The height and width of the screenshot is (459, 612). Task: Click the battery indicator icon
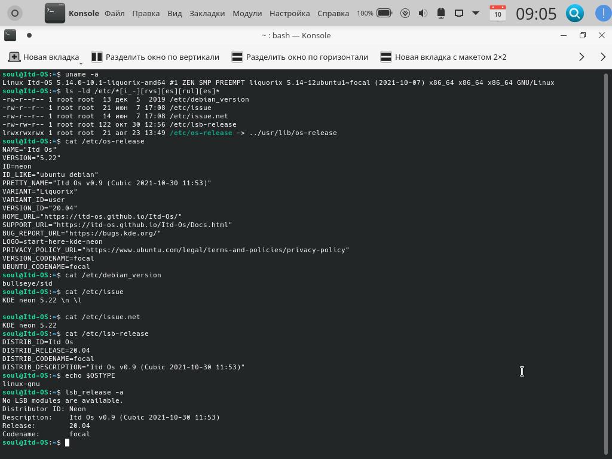point(384,13)
